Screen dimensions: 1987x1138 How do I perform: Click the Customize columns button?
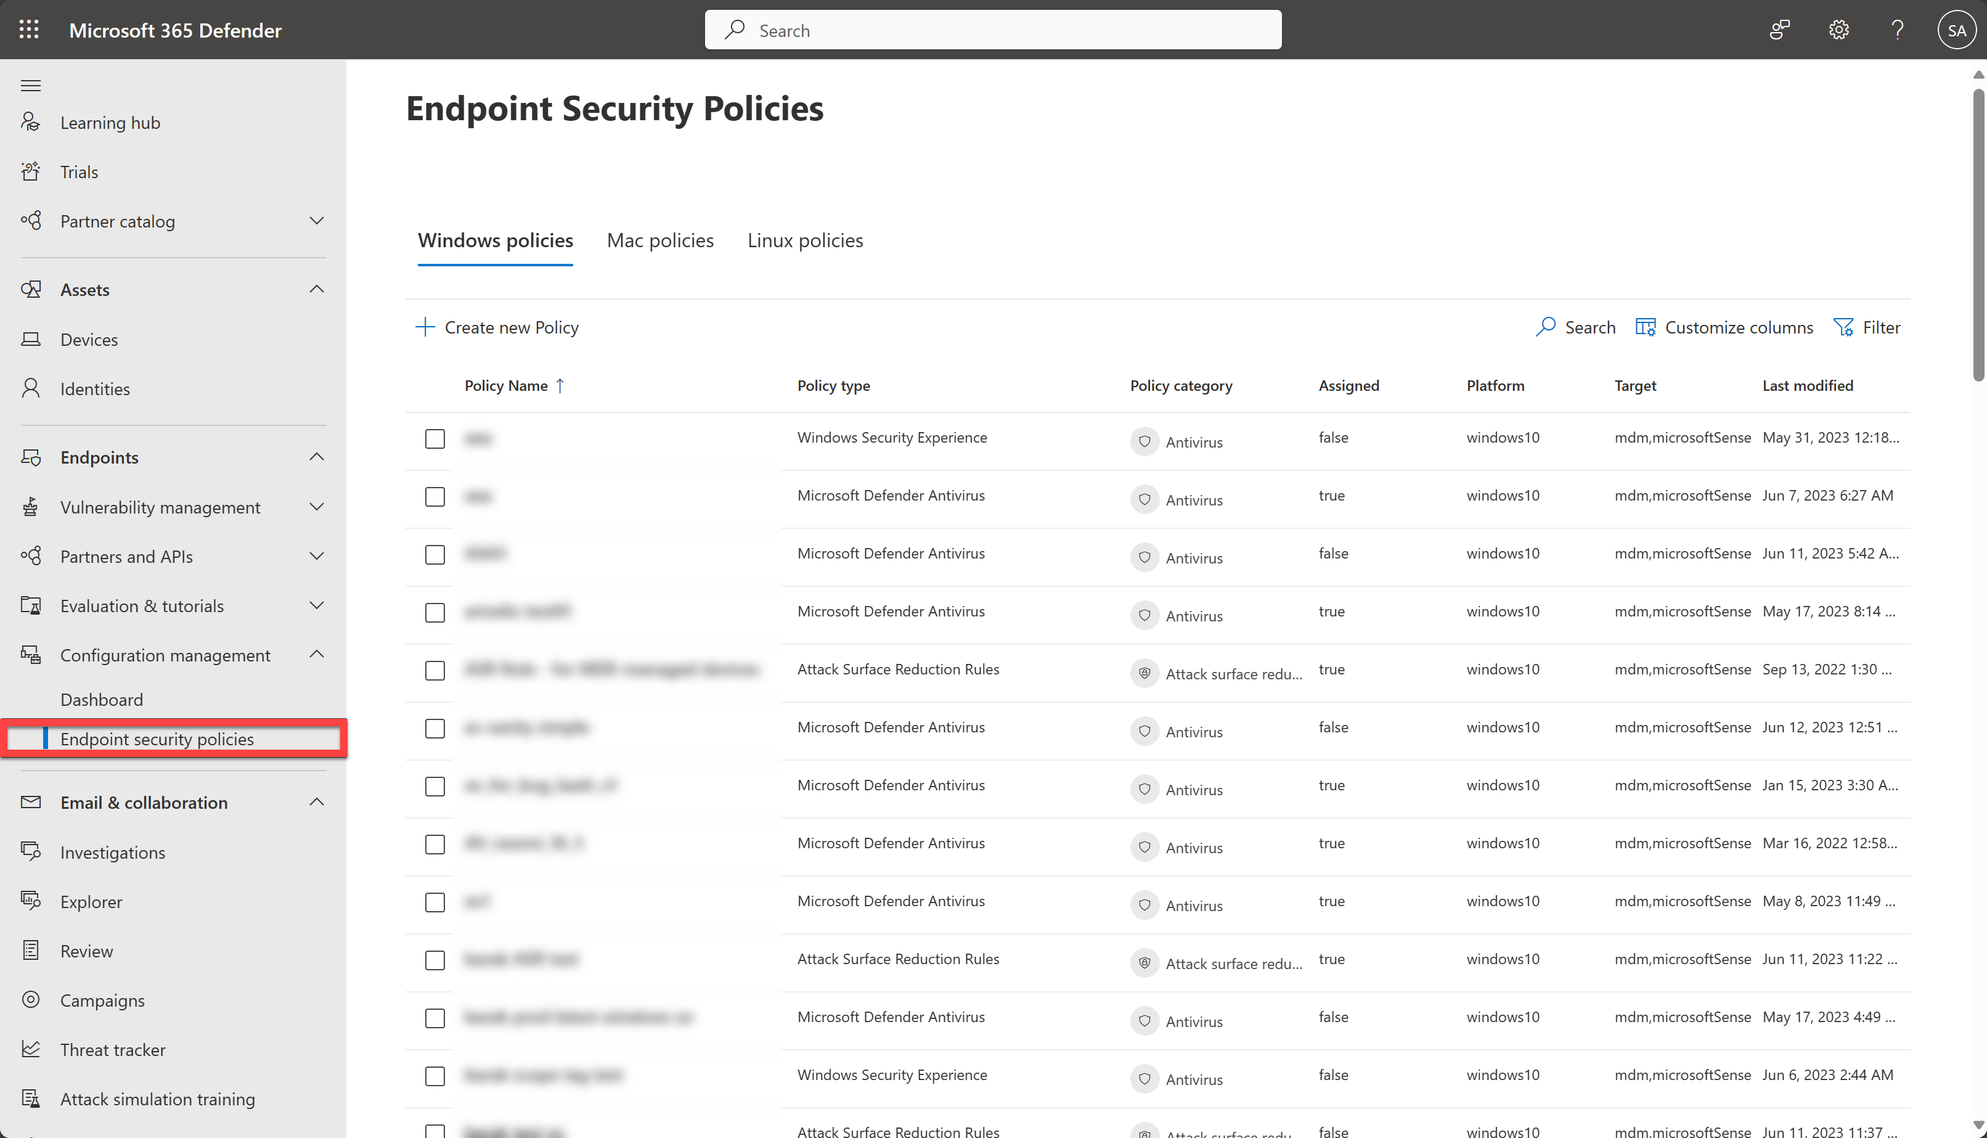(1725, 326)
